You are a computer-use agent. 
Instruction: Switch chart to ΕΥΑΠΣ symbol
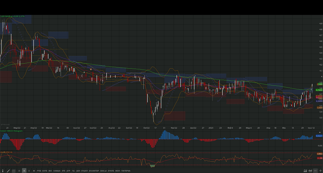(x=111, y=171)
